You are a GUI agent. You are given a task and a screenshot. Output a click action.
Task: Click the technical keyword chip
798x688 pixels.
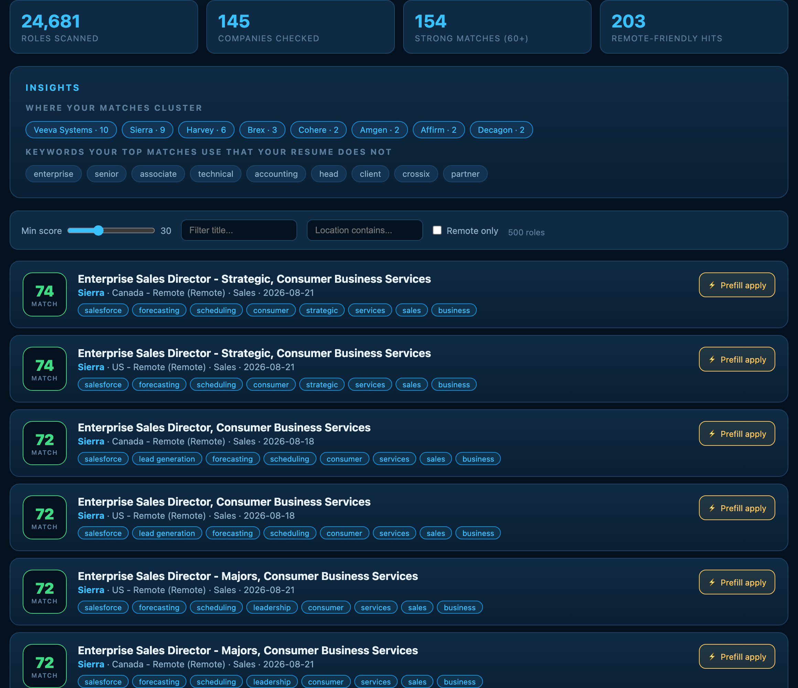tap(216, 174)
